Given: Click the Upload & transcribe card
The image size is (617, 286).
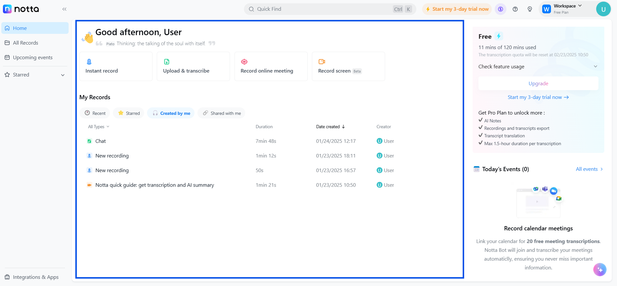Looking at the screenshot, I should coord(193,66).
